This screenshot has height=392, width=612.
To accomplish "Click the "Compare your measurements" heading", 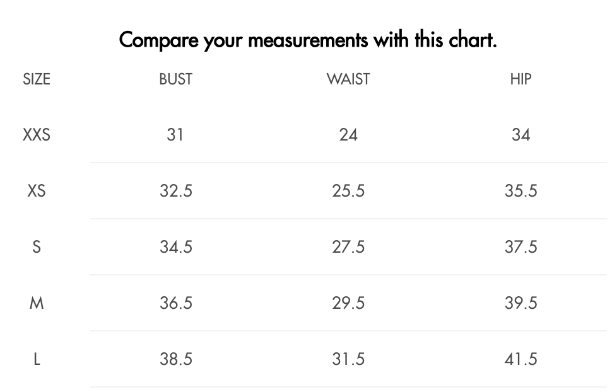I will point(308,40).
